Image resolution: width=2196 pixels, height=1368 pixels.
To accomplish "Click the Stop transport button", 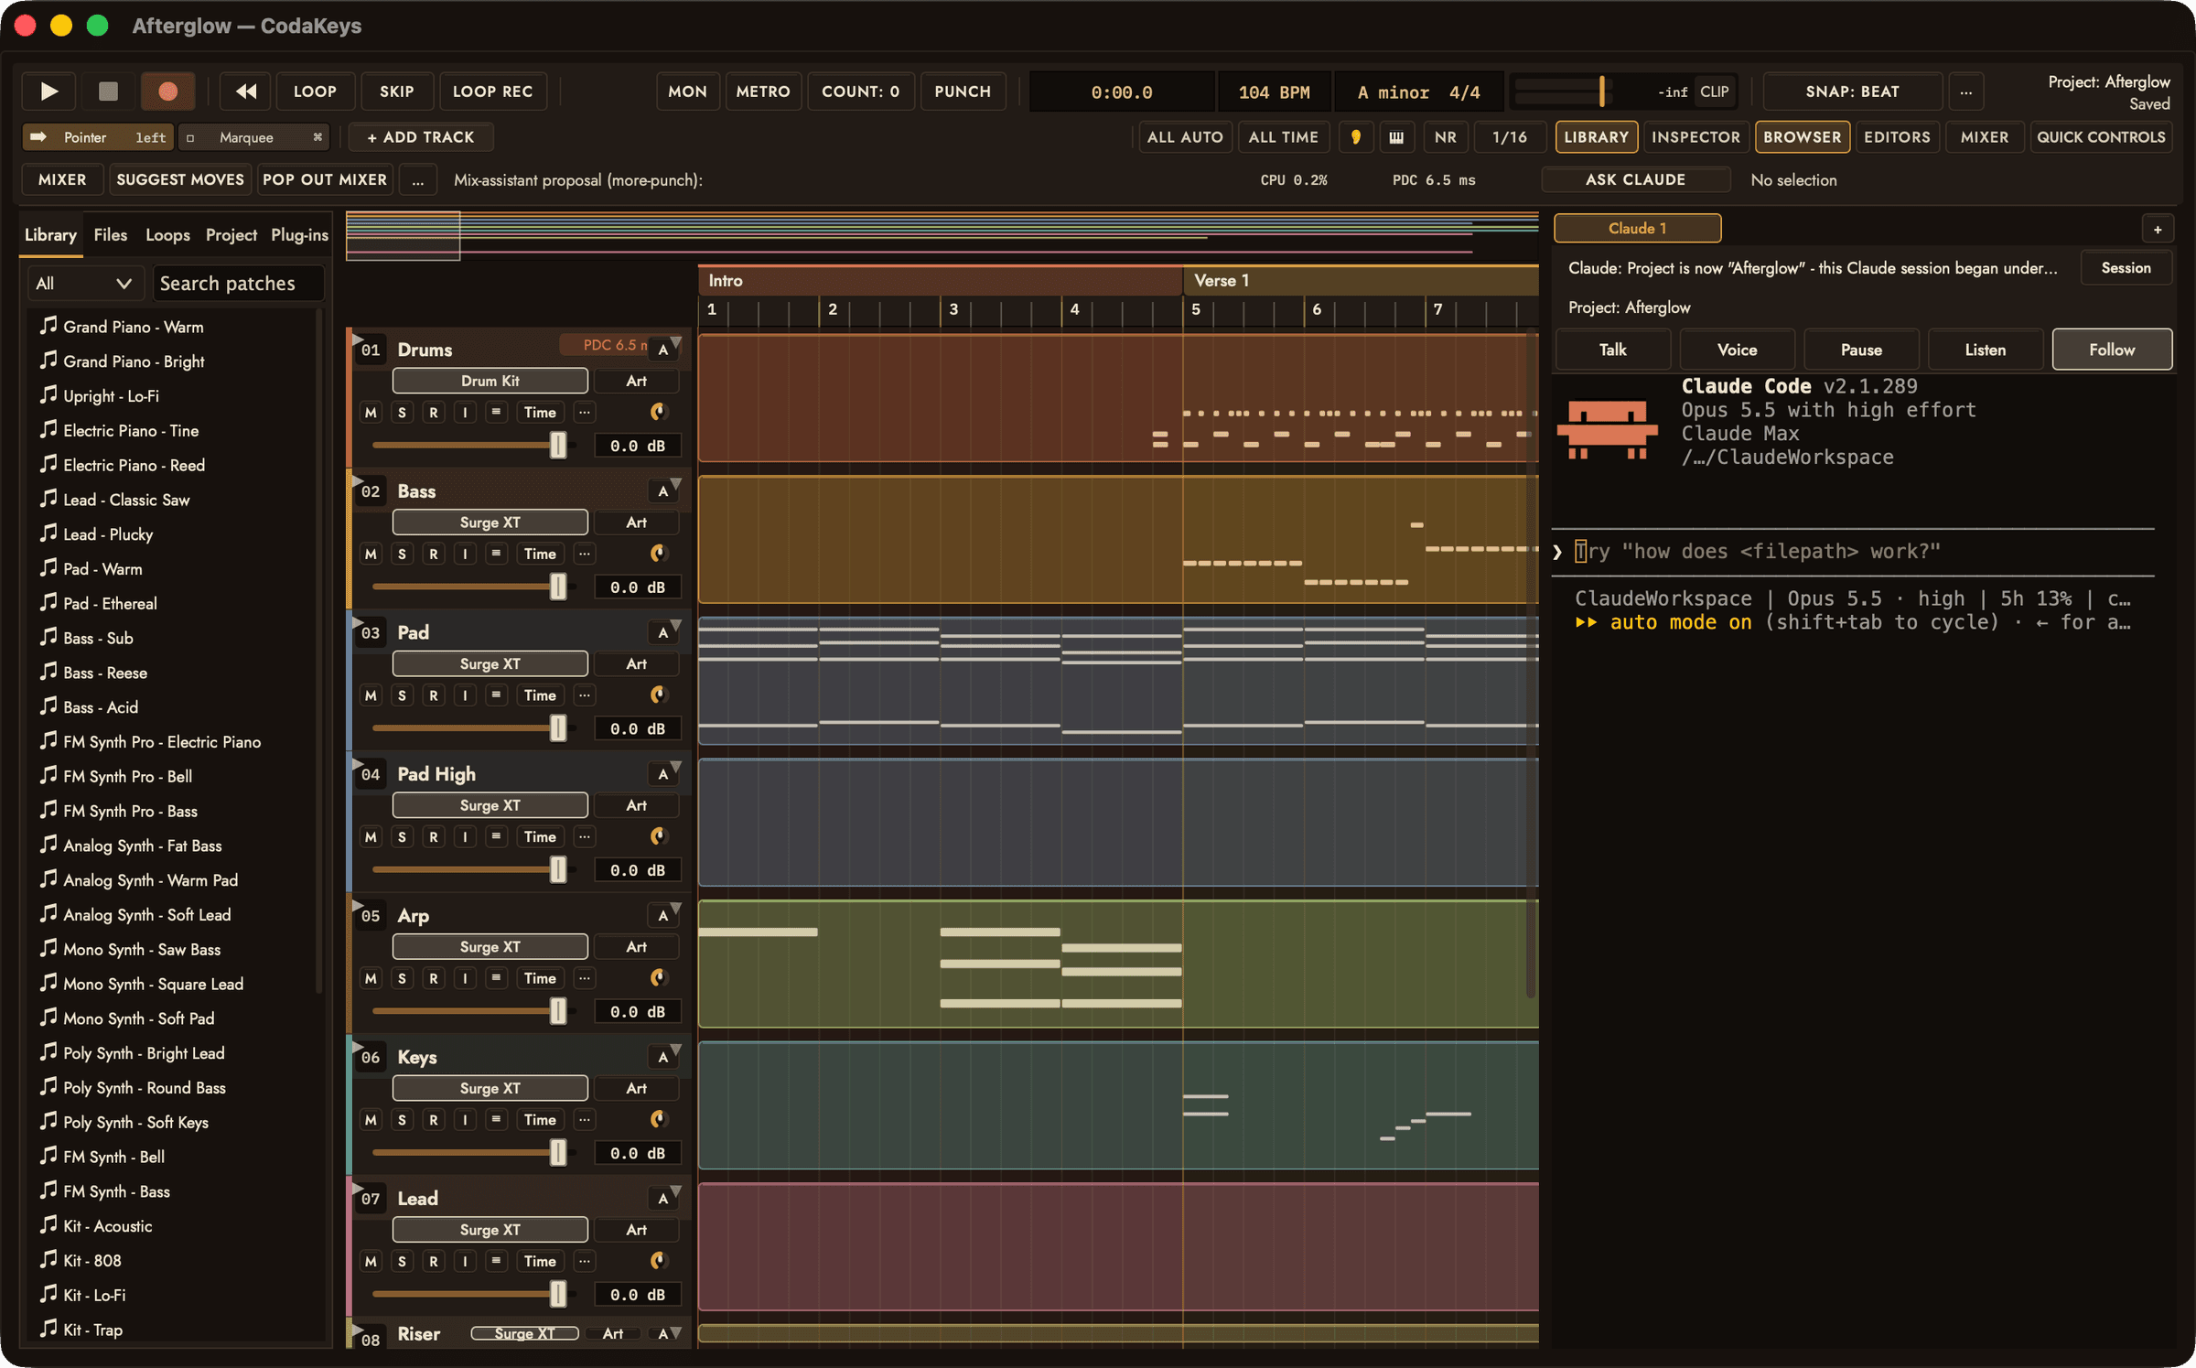I will coord(108,92).
